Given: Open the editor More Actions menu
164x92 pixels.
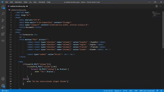Looking at the screenshot, I should click(x=161, y=6).
